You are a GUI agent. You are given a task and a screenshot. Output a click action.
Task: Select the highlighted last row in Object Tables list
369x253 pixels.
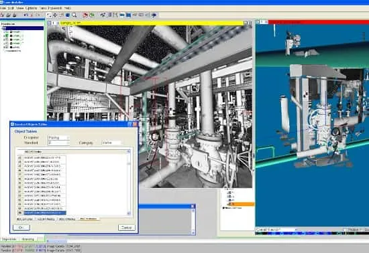[42, 213]
